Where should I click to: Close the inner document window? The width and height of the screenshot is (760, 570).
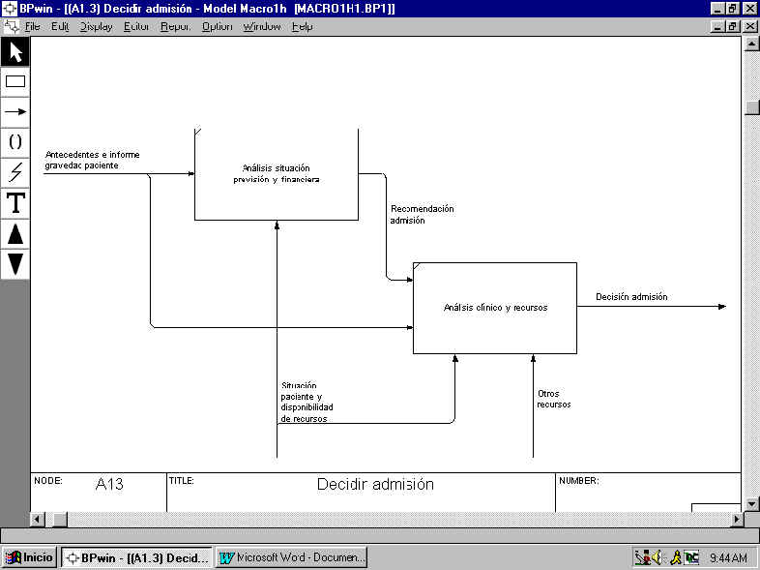(x=749, y=26)
